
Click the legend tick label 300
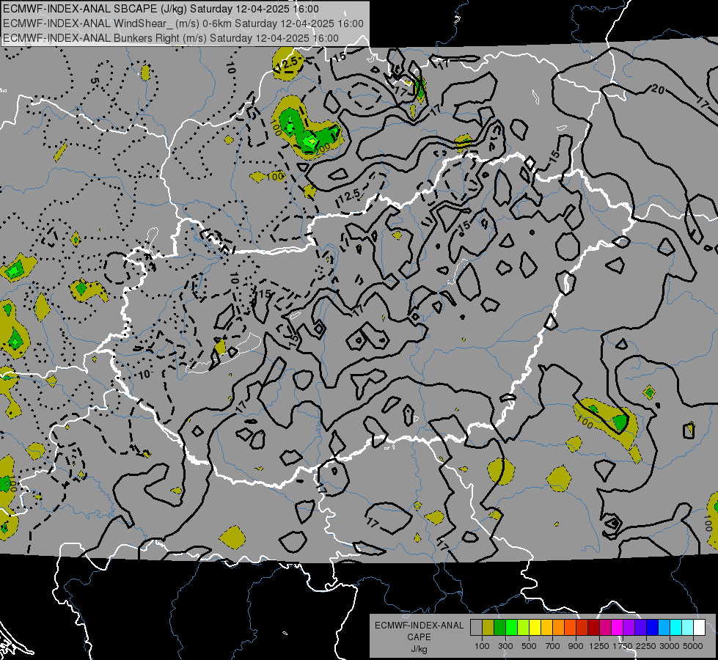[505, 646]
